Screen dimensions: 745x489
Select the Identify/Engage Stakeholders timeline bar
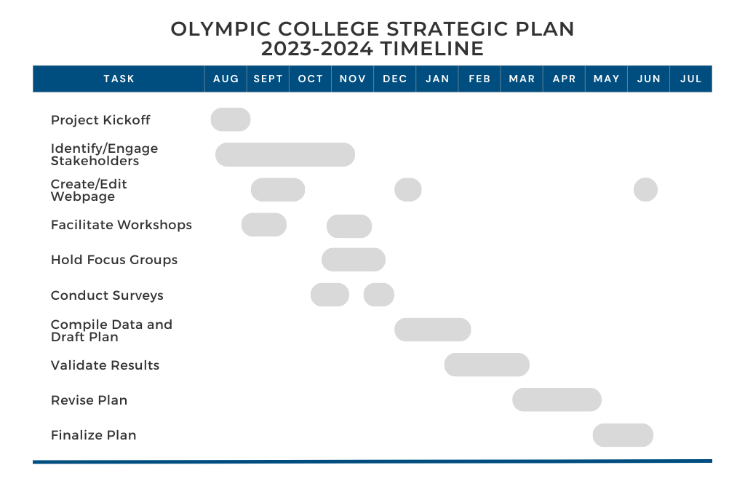point(285,154)
